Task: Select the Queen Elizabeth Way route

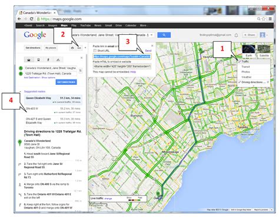Action: pyautogui.click(x=53, y=100)
